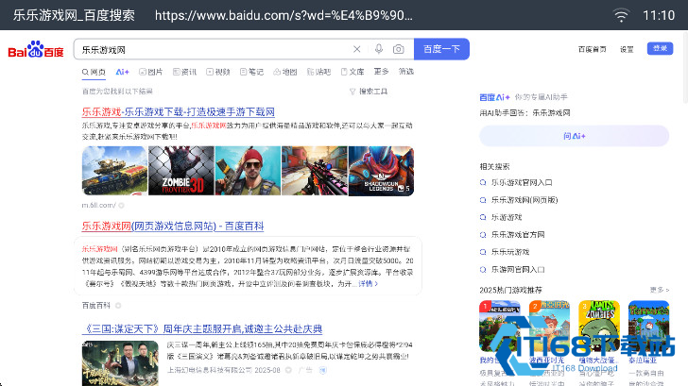The width and height of the screenshot is (688, 386).
Task: Select related search 乐乐游戏网(网页版)
Action: pos(525,200)
